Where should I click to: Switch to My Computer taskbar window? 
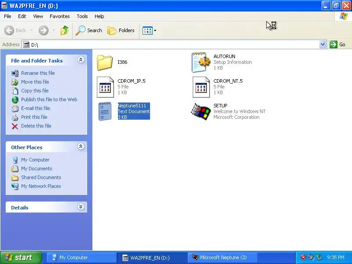click(x=81, y=257)
